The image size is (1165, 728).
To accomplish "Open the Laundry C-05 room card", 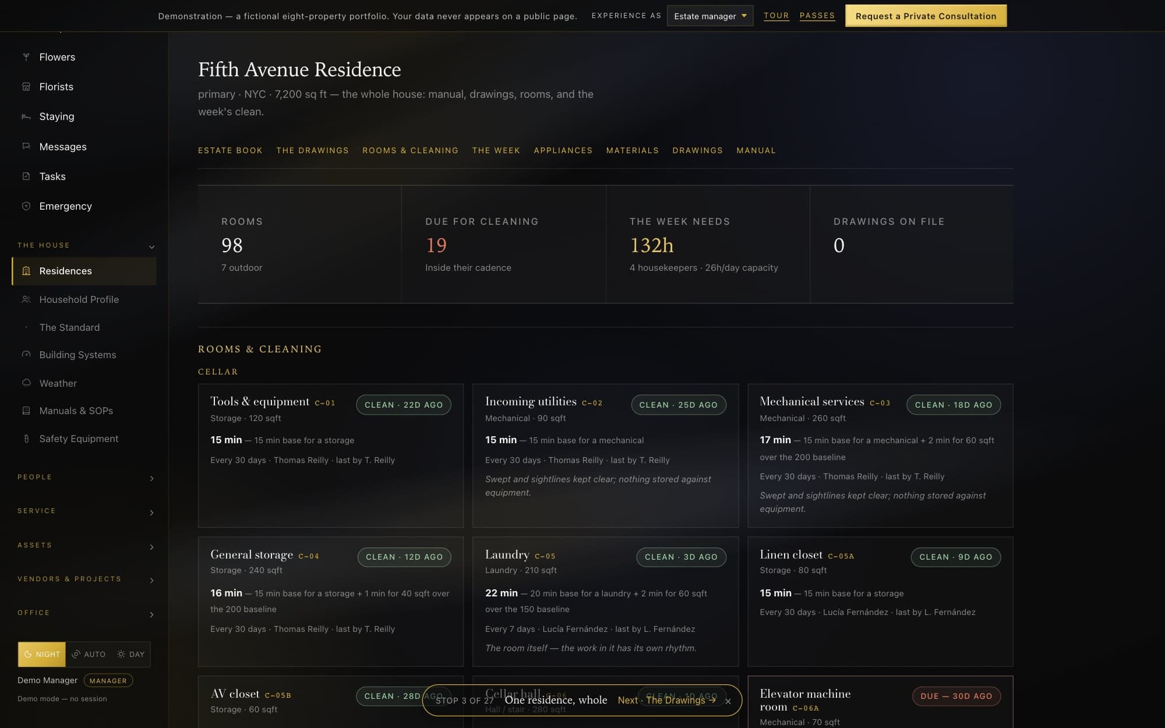I will (x=605, y=602).
